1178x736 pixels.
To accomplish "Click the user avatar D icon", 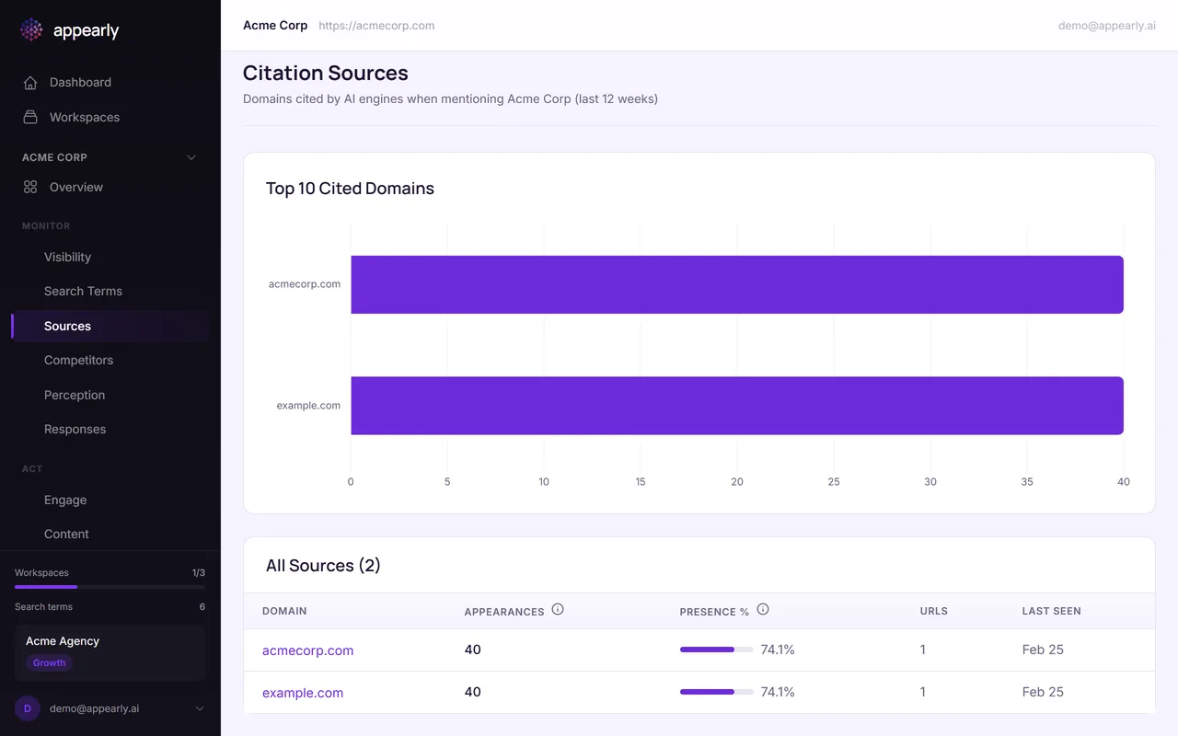I will coord(28,708).
